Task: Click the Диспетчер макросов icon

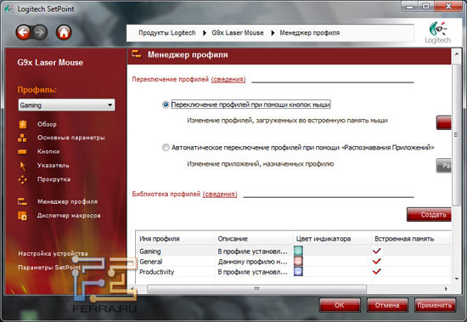Action: (x=23, y=216)
